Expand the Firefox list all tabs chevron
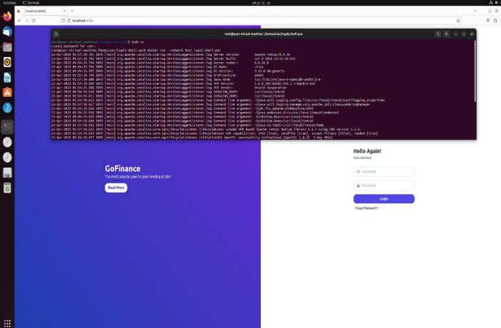The height and width of the screenshot is (328, 501). point(475,11)
